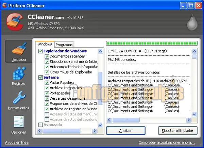Click version text v2.10.618
Image resolution: width=204 pixels, height=148 pixels.
coord(75,18)
